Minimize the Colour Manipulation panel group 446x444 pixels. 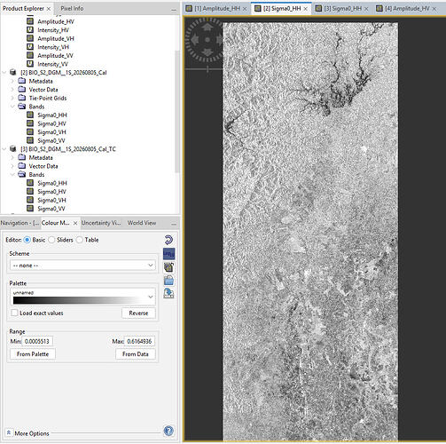click(x=174, y=224)
